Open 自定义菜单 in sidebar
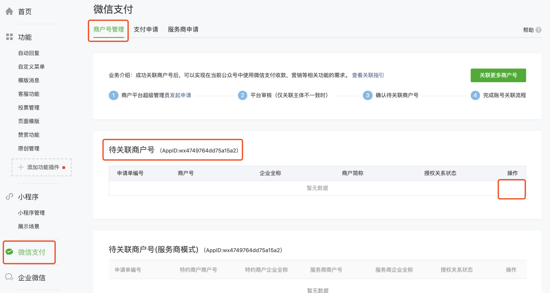Image resolution: width=550 pixels, height=293 pixels. pos(31,67)
